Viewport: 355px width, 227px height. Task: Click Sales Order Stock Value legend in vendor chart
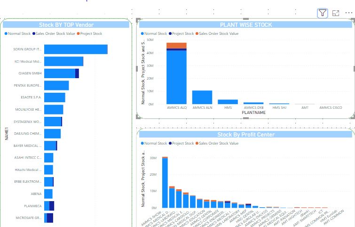[x=54, y=33]
